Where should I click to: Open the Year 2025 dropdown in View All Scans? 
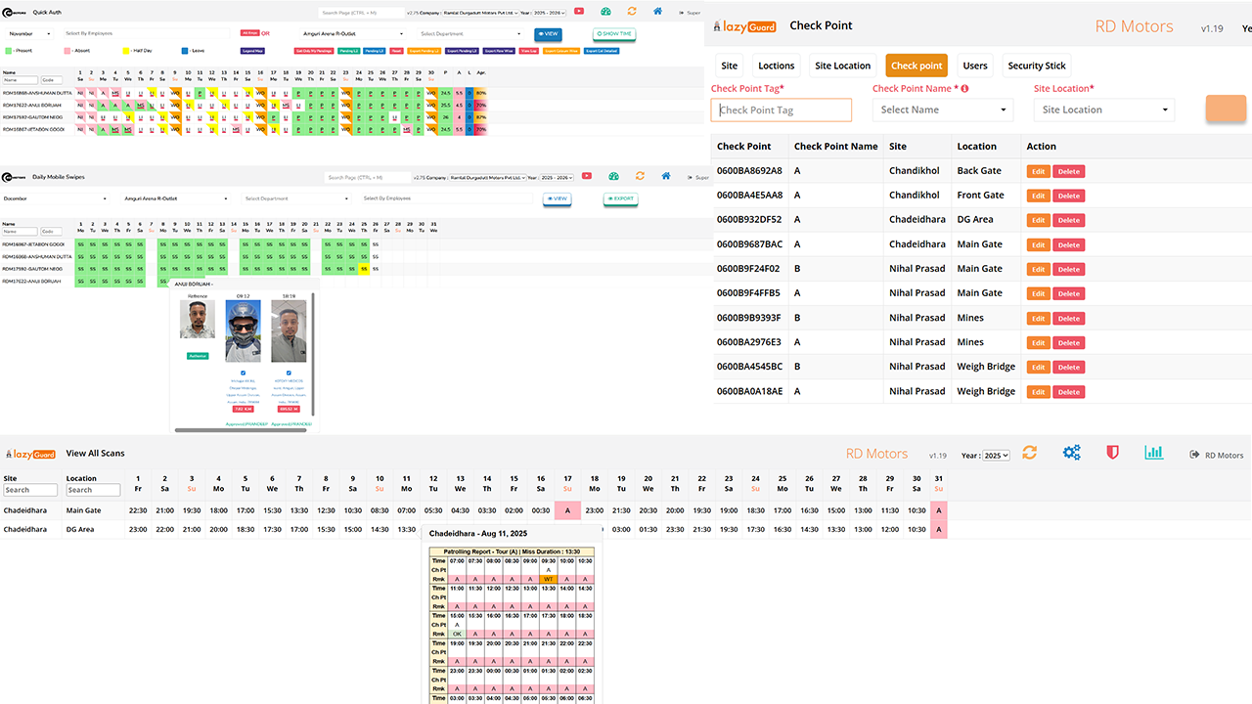[x=996, y=456]
